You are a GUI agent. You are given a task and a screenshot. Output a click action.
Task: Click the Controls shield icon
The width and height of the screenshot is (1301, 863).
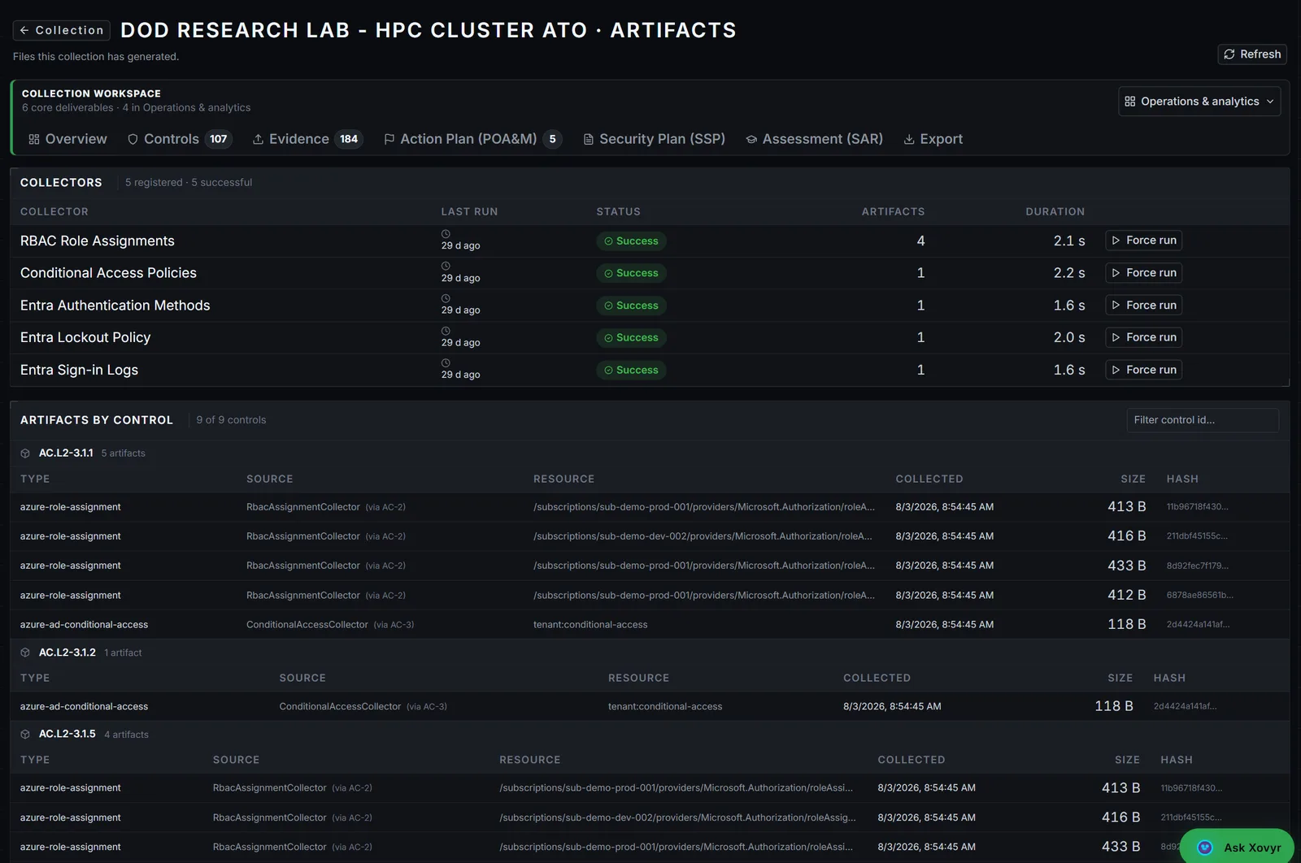(133, 140)
